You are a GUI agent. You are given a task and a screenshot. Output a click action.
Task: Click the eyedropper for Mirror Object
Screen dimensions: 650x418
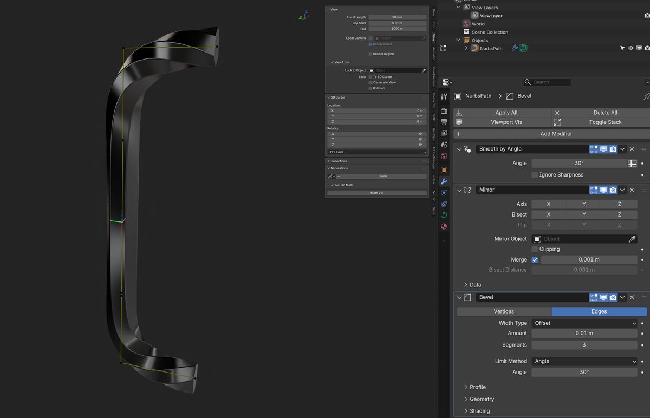pos(632,239)
